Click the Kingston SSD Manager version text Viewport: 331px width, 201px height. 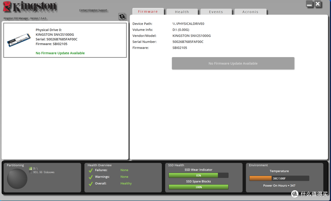(25, 18)
